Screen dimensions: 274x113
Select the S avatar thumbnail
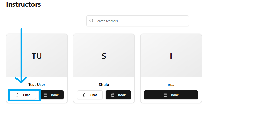pyautogui.click(x=104, y=56)
